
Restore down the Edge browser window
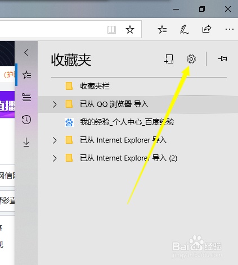coord(202,9)
